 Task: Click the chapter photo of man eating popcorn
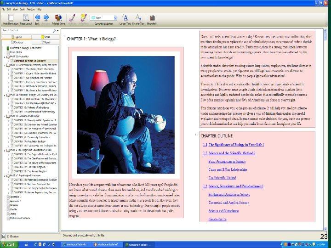tap(126, 115)
